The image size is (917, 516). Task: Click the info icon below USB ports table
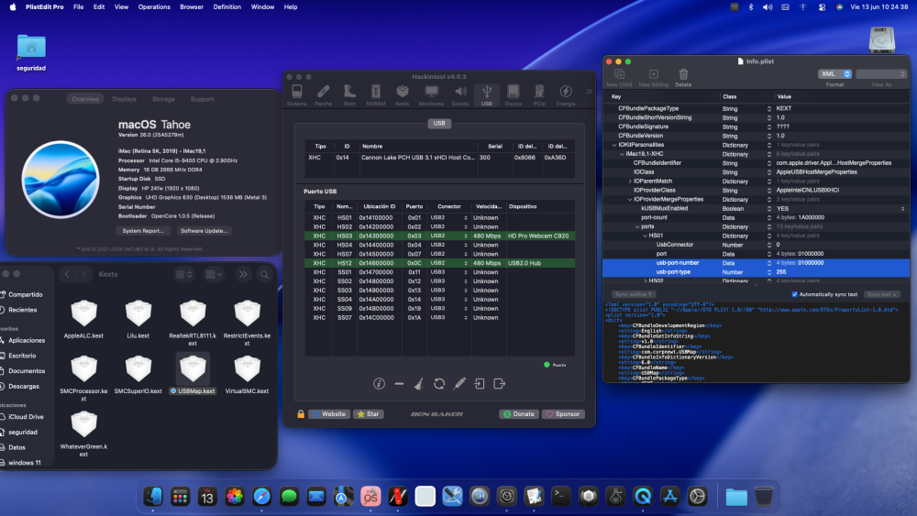click(379, 384)
